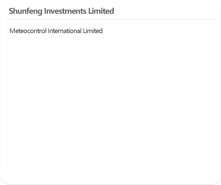The height and width of the screenshot is (185, 221).
Task: Click the left end of the divider line
Action: pyautogui.click(x=9, y=20)
